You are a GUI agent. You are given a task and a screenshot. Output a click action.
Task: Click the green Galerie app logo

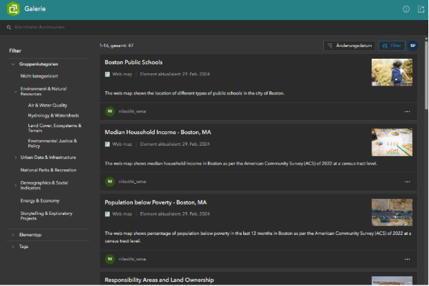[x=13, y=9]
